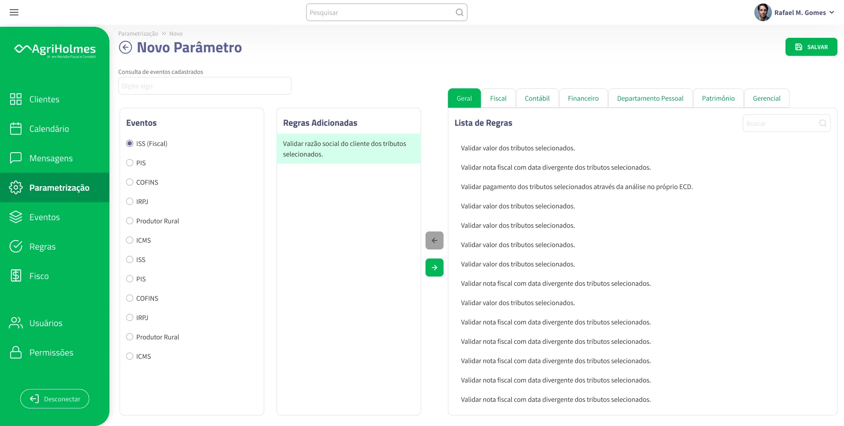Switch to the Financeiro tab
The width and height of the screenshot is (844, 426).
pos(583,98)
